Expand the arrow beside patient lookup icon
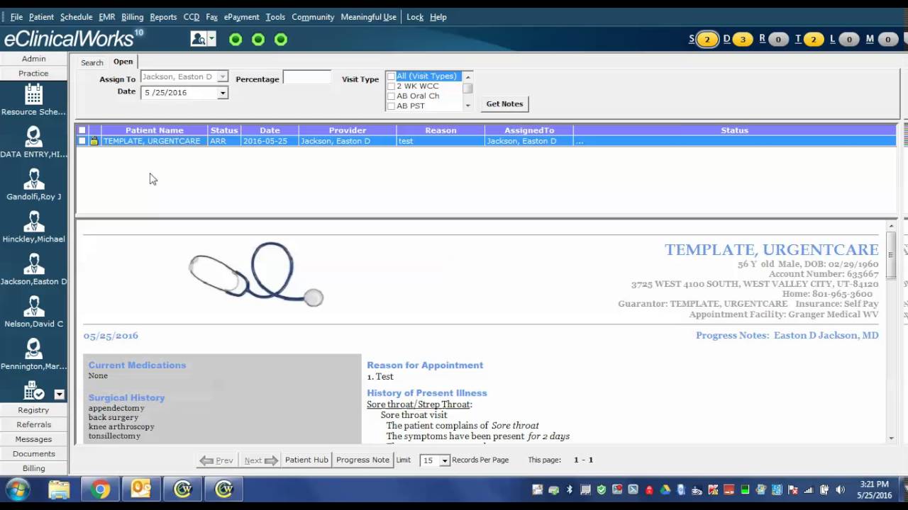This screenshot has width=908, height=510. [211, 39]
